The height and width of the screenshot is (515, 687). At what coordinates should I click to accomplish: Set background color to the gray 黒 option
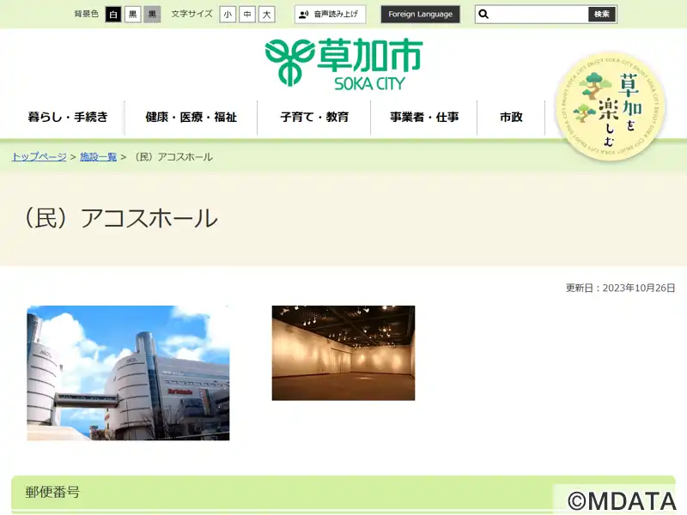tap(153, 15)
